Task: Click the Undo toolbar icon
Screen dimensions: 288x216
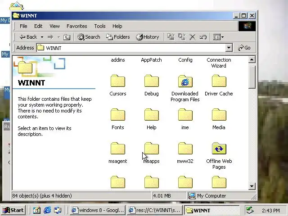Action: [x=203, y=37]
